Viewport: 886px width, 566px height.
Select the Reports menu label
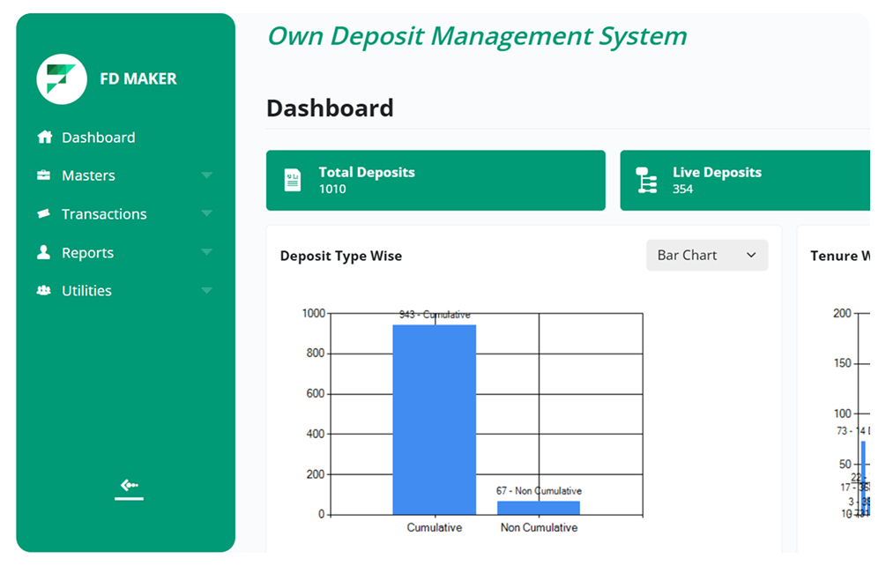tap(87, 253)
